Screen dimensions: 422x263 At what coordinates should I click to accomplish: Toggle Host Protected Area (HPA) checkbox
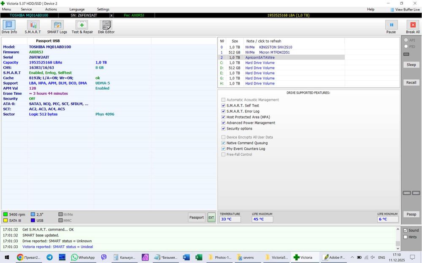tap(223, 117)
